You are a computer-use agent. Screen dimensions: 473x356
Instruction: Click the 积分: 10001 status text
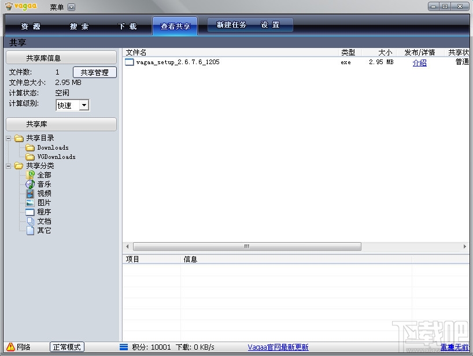[151, 347]
